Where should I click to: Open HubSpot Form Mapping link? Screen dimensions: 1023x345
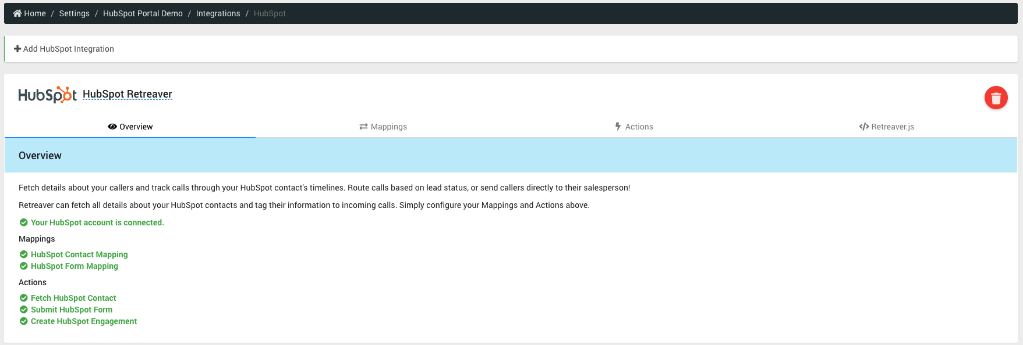[75, 266]
